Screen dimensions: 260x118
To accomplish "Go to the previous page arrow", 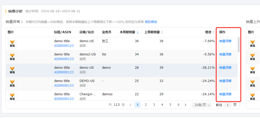I will 130,105.
